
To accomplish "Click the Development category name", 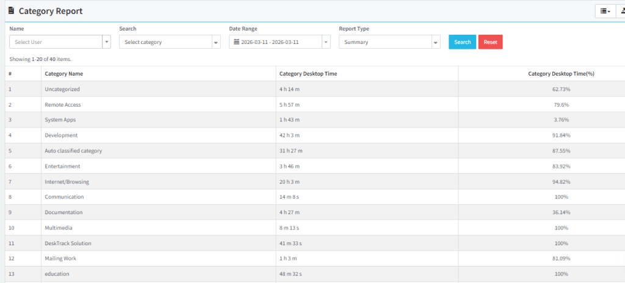I will pyautogui.click(x=61, y=135).
